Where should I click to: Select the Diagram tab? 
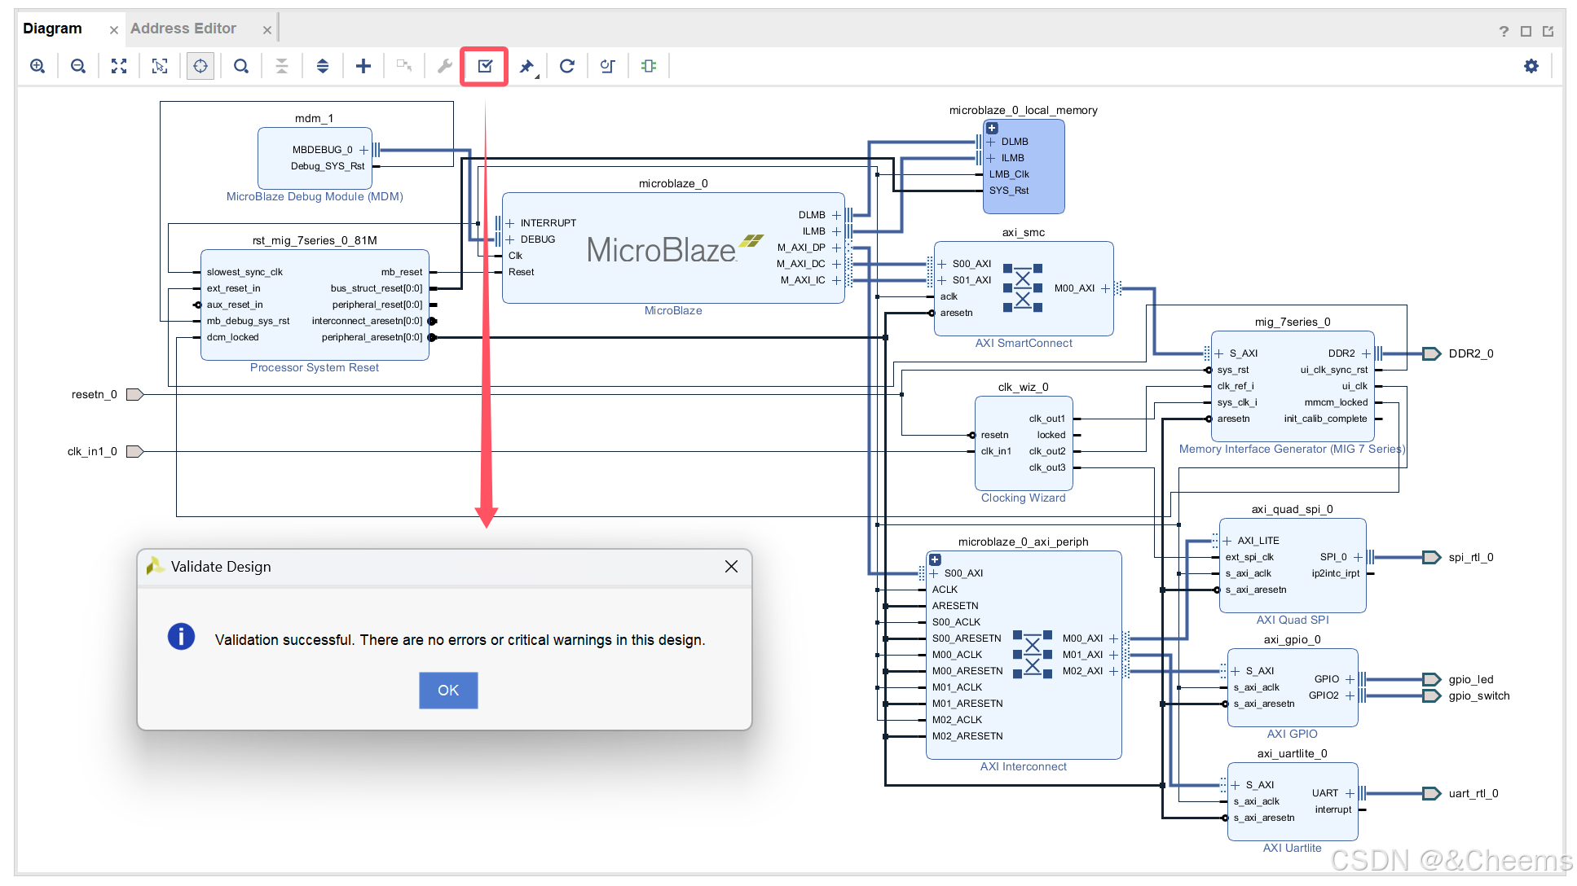52,29
